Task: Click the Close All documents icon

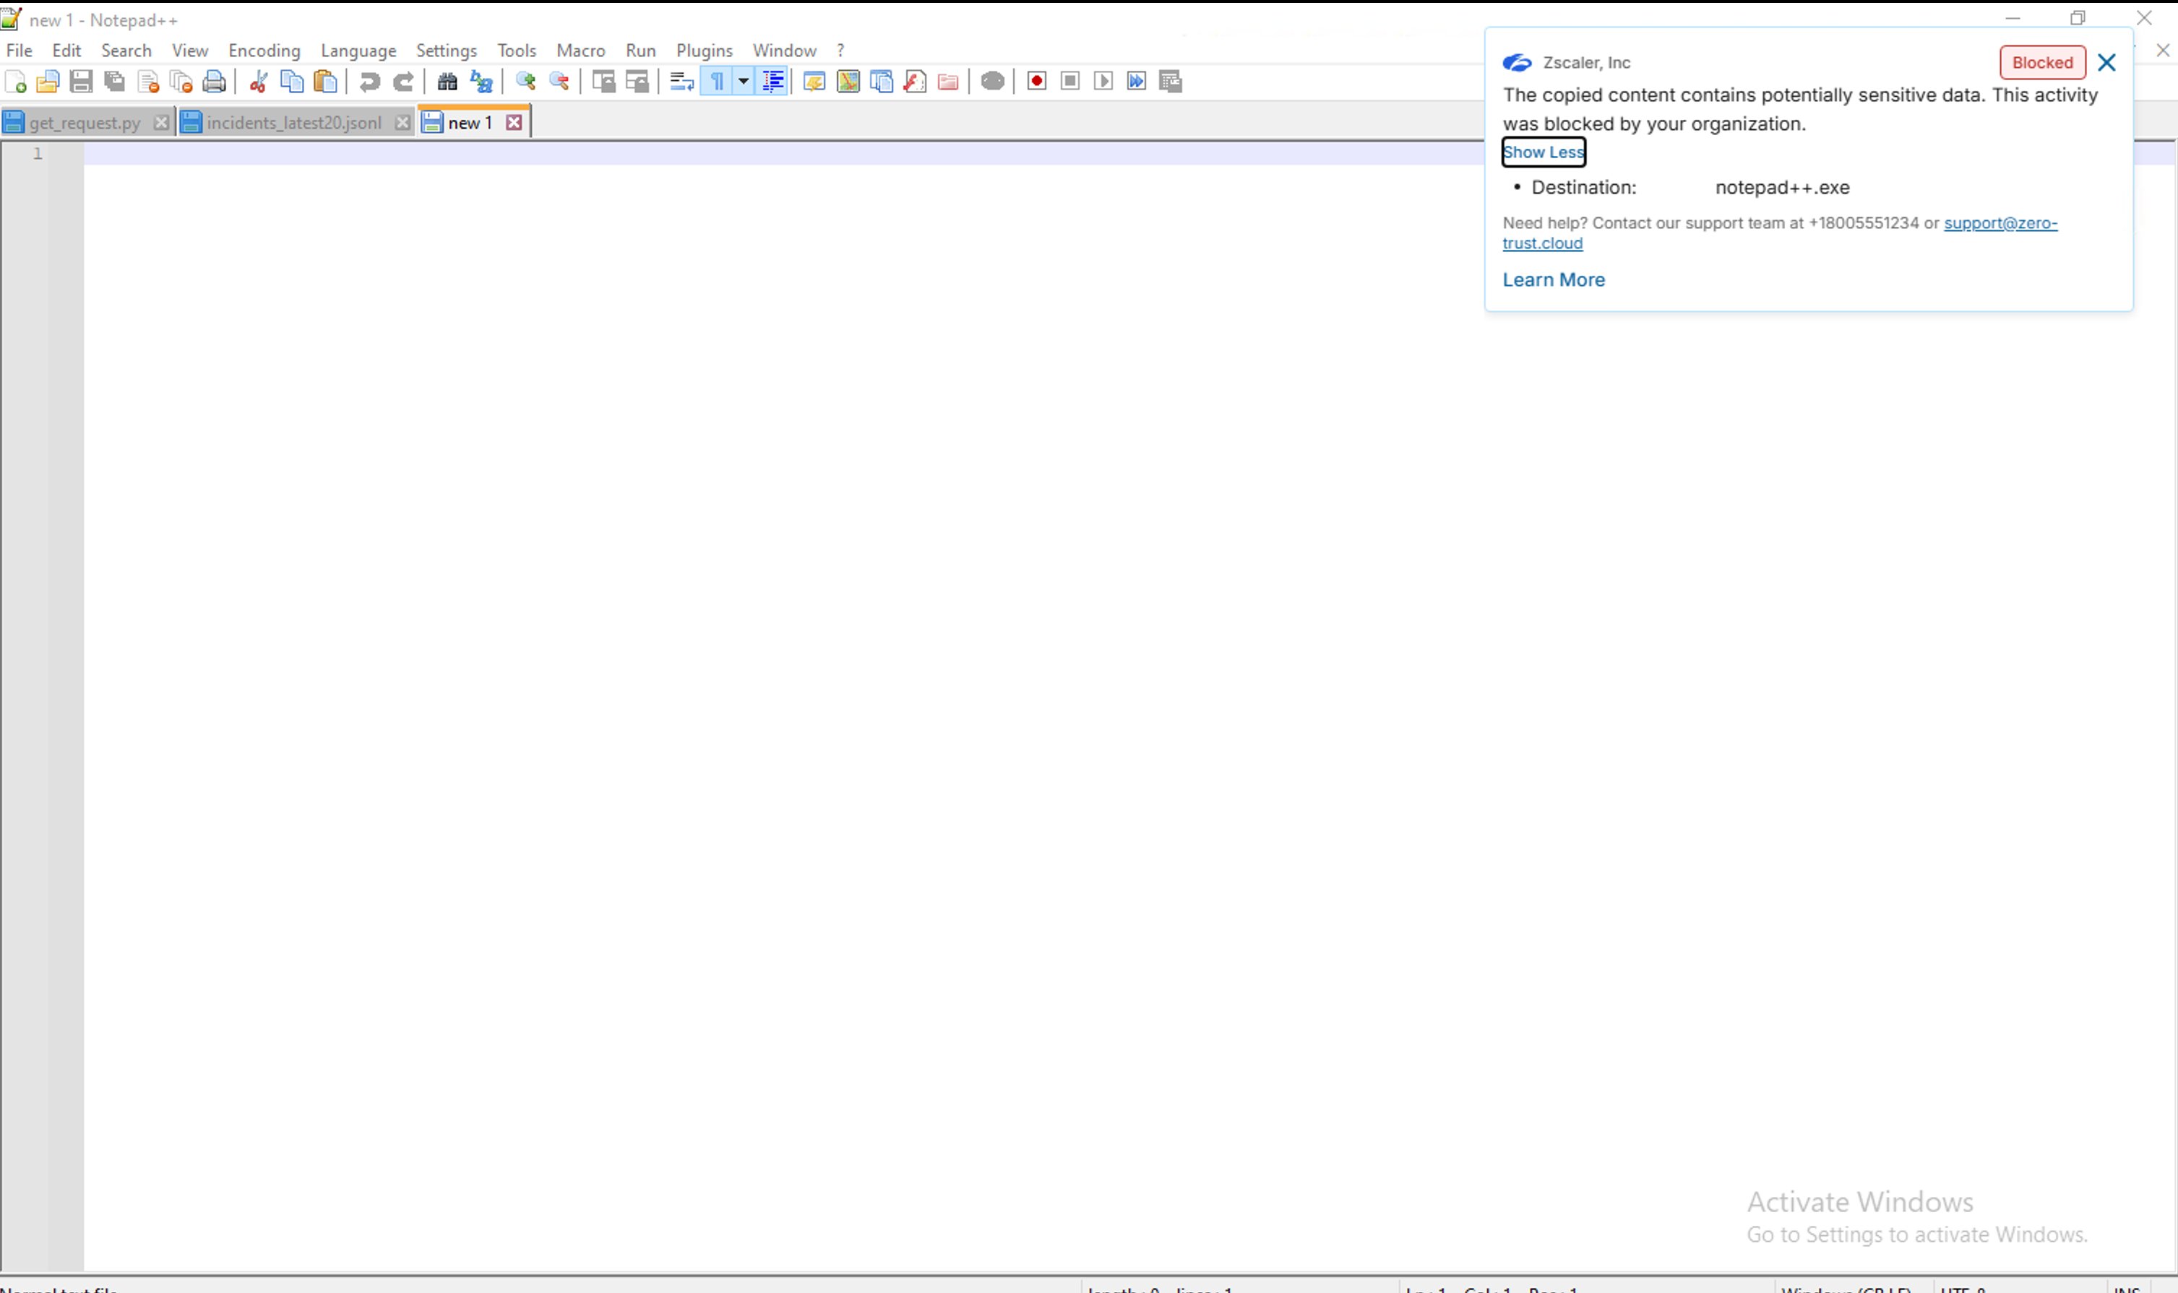Action: (x=181, y=82)
